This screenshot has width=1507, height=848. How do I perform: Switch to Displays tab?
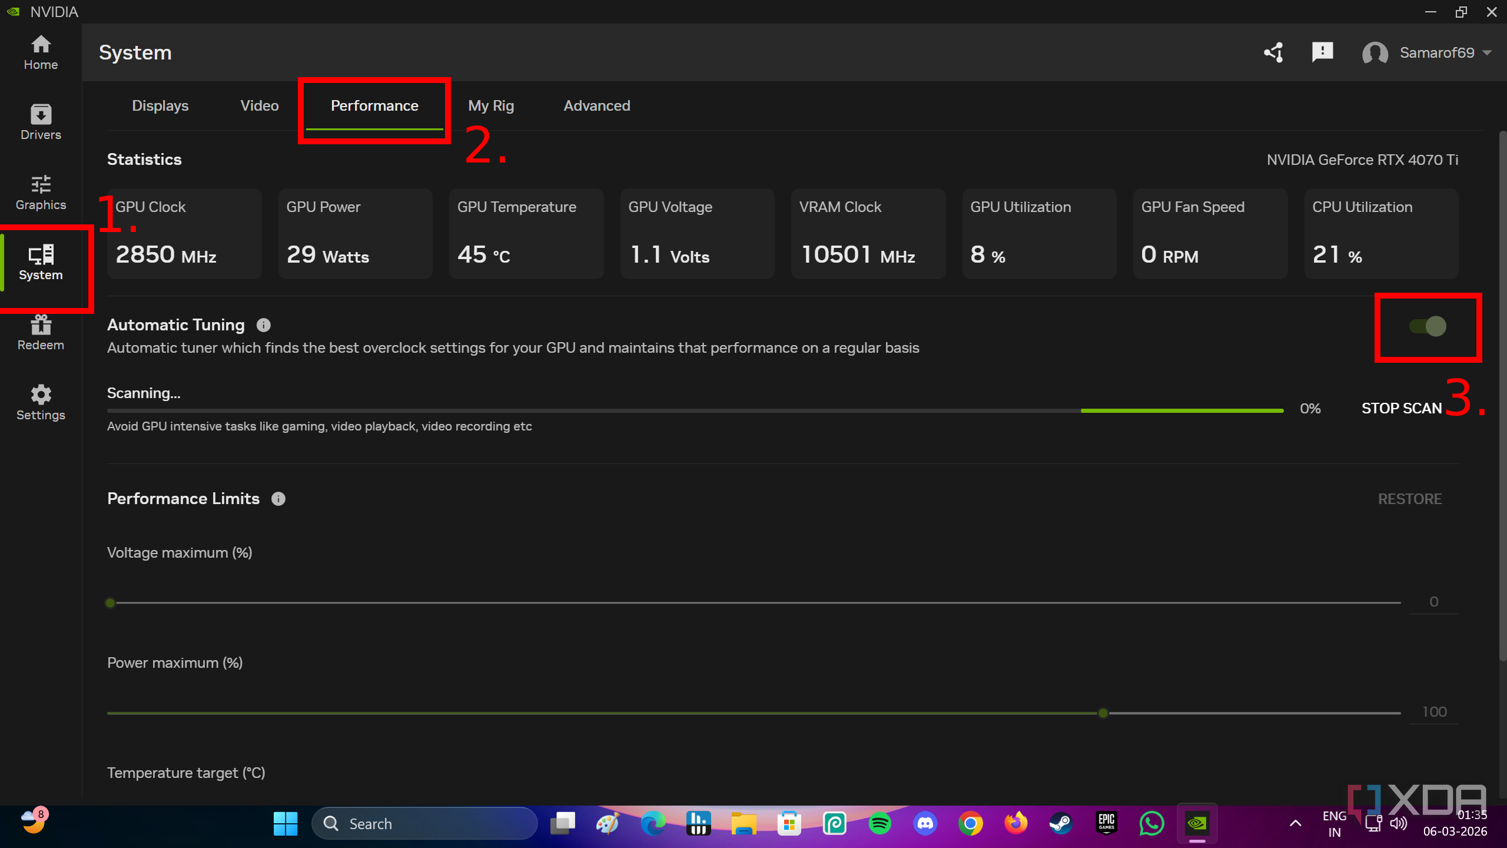point(160,106)
